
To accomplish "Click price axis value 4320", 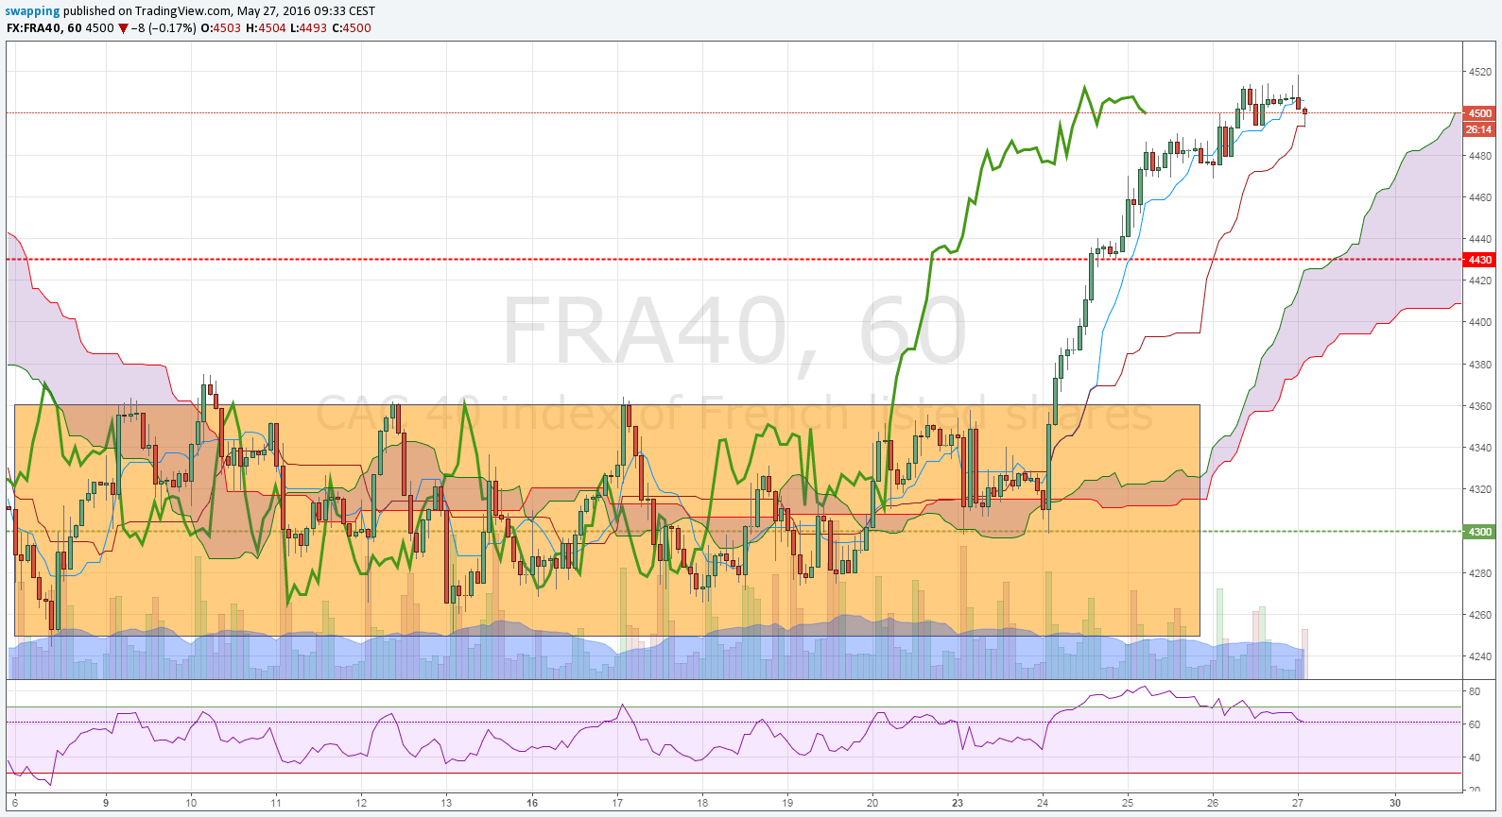I will pos(1479,489).
